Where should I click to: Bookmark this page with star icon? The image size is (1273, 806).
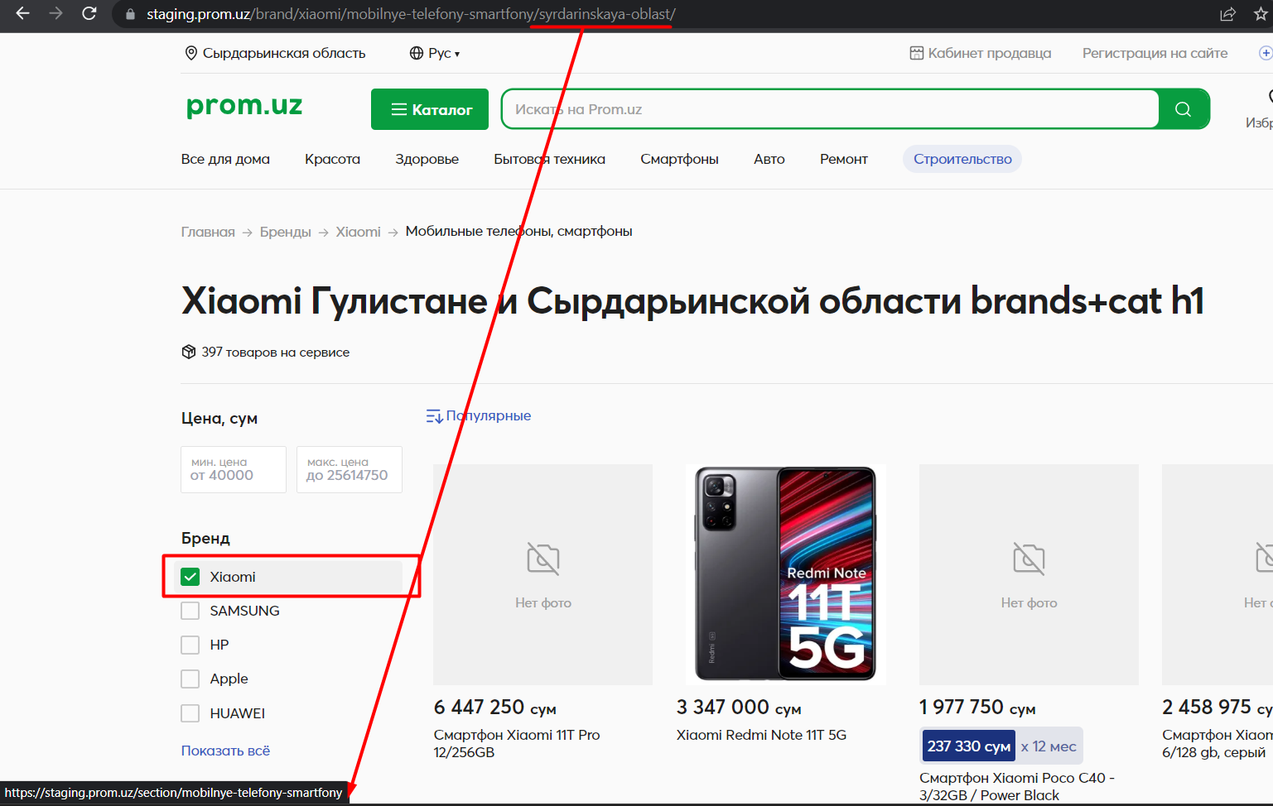[x=1261, y=14]
